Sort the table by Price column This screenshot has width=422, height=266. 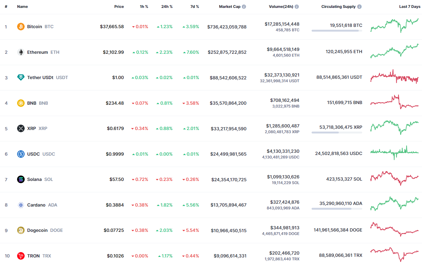click(x=119, y=7)
